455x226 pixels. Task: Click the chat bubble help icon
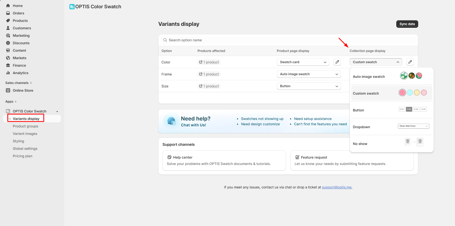click(x=171, y=121)
